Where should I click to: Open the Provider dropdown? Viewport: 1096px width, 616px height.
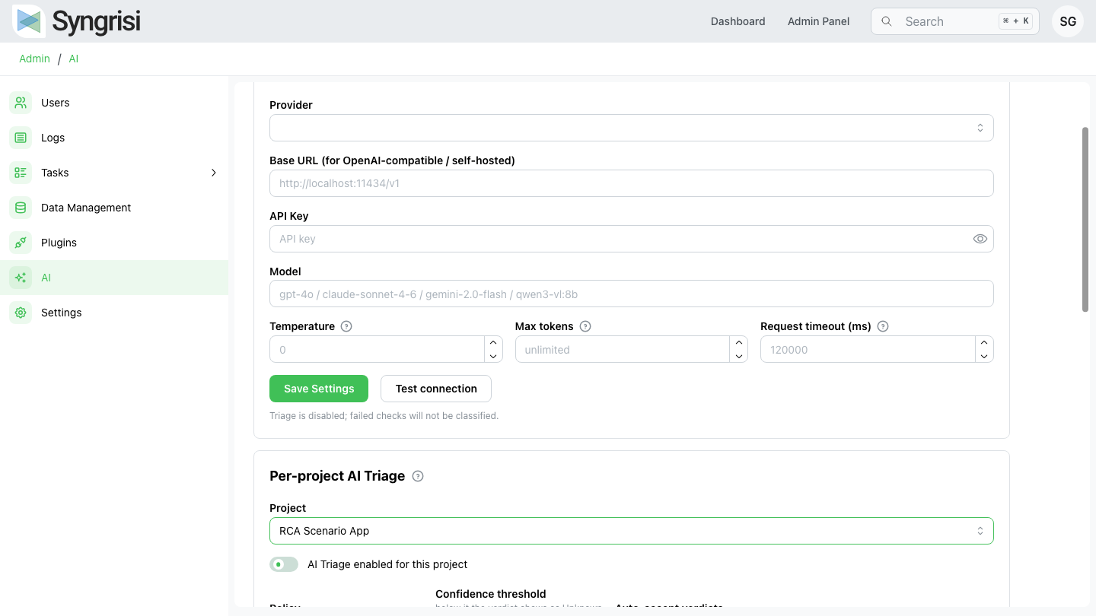pyautogui.click(x=632, y=128)
